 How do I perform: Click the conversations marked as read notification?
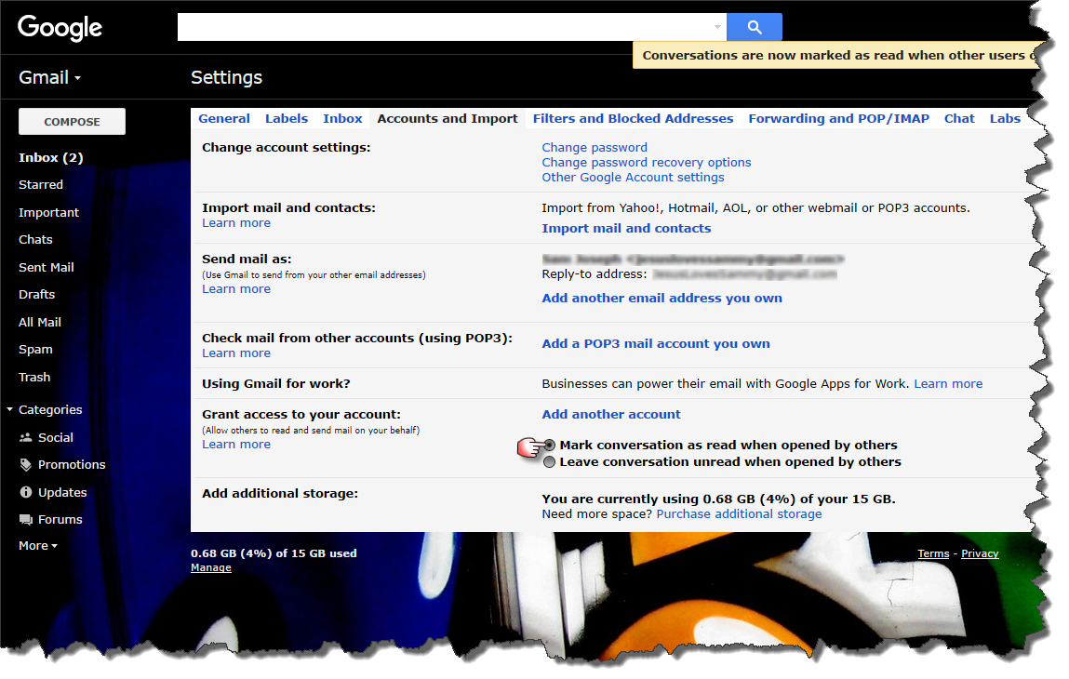[x=837, y=55]
